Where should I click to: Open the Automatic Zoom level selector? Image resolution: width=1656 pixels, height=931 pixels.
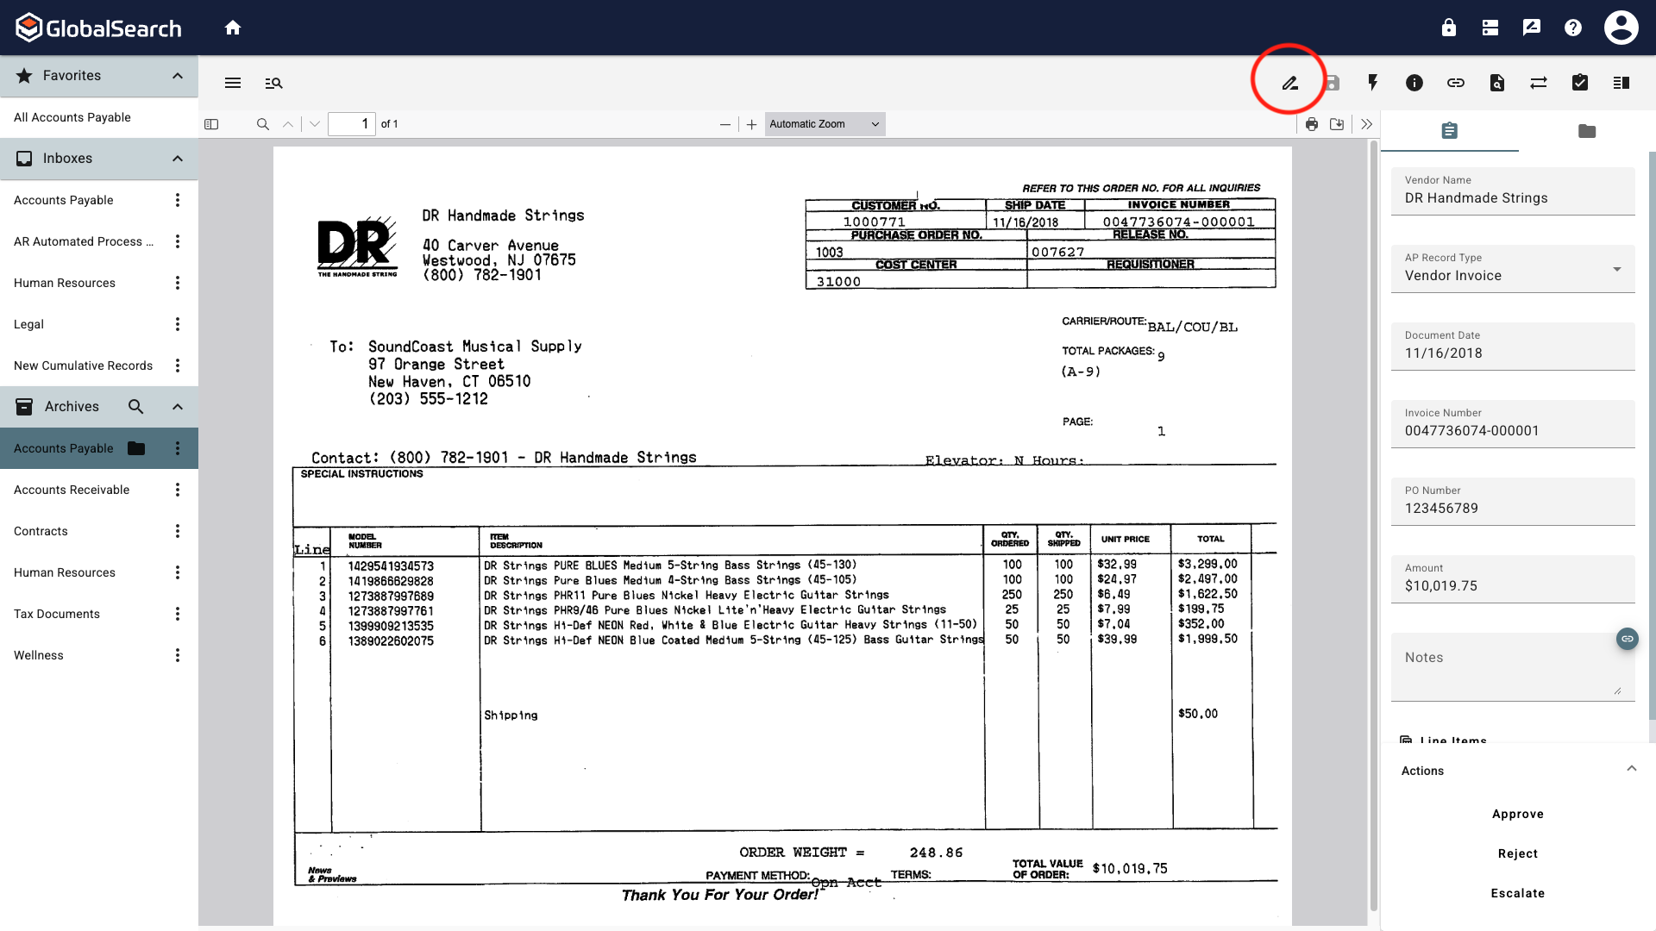pos(824,123)
